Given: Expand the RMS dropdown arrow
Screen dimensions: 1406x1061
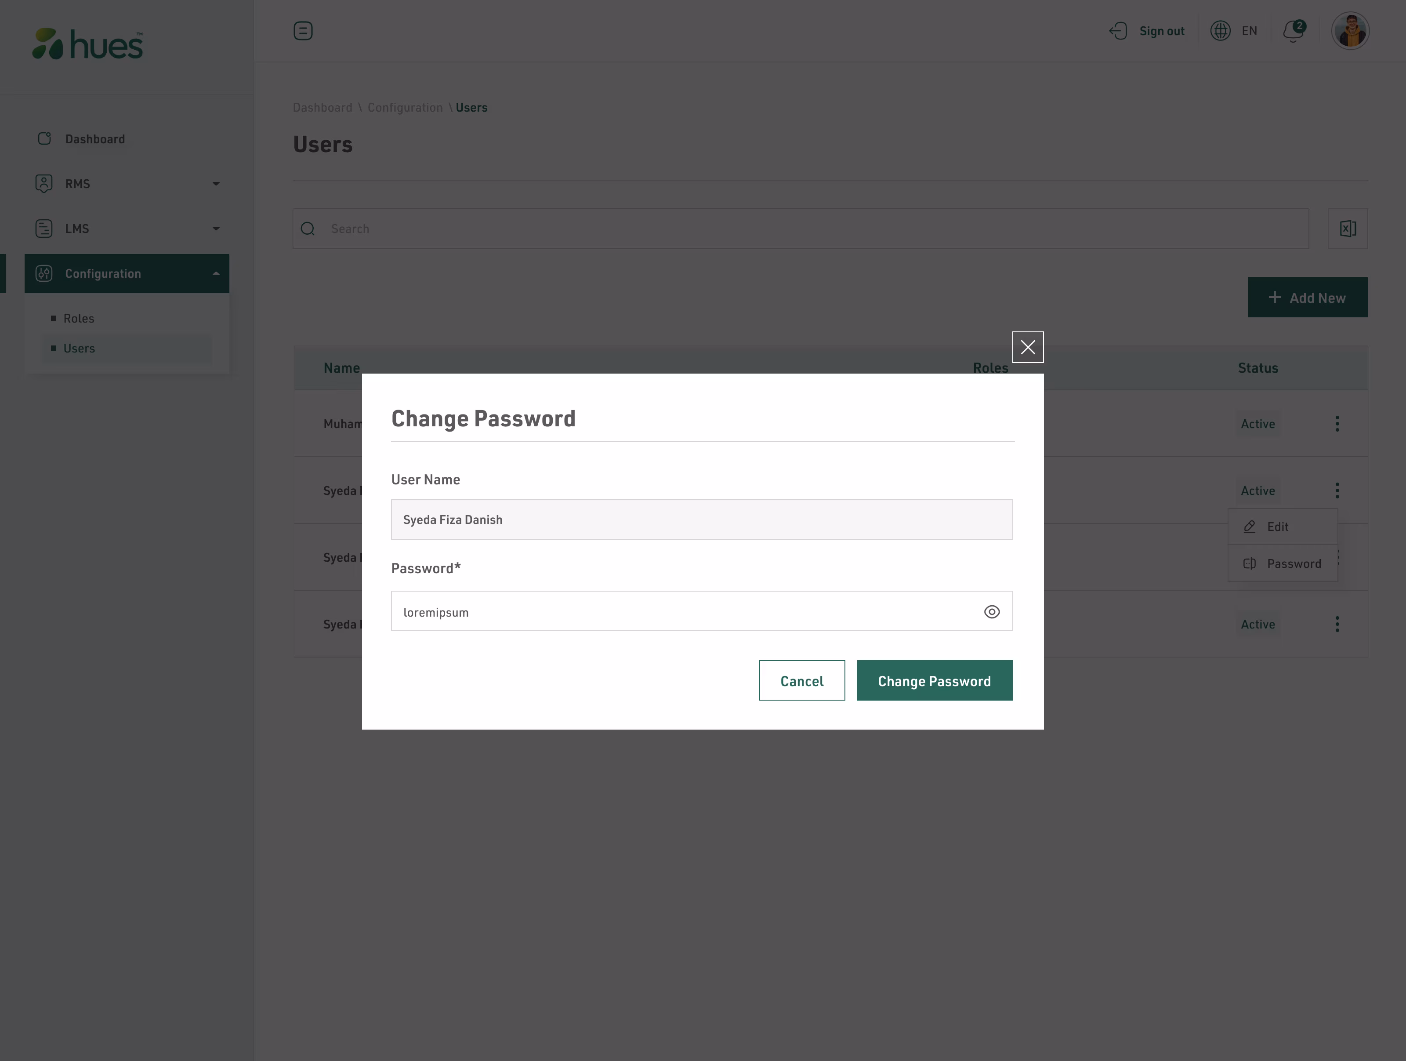Looking at the screenshot, I should tap(216, 184).
